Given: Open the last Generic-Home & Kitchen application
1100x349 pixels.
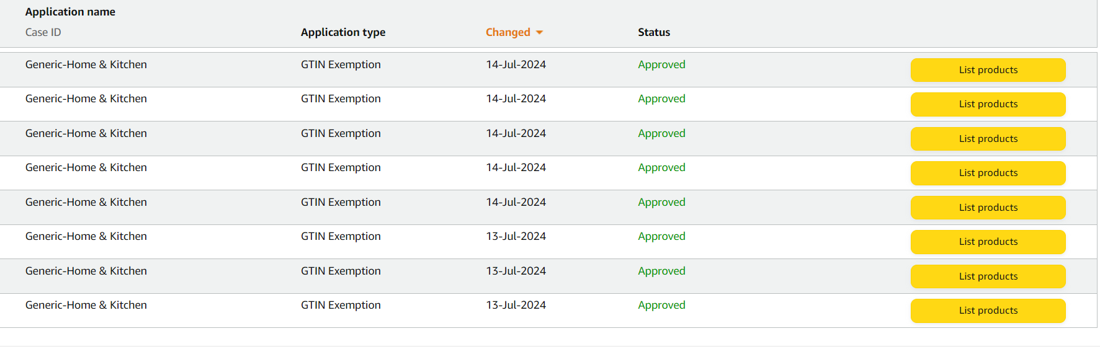Looking at the screenshot, I should coord(86,305).
